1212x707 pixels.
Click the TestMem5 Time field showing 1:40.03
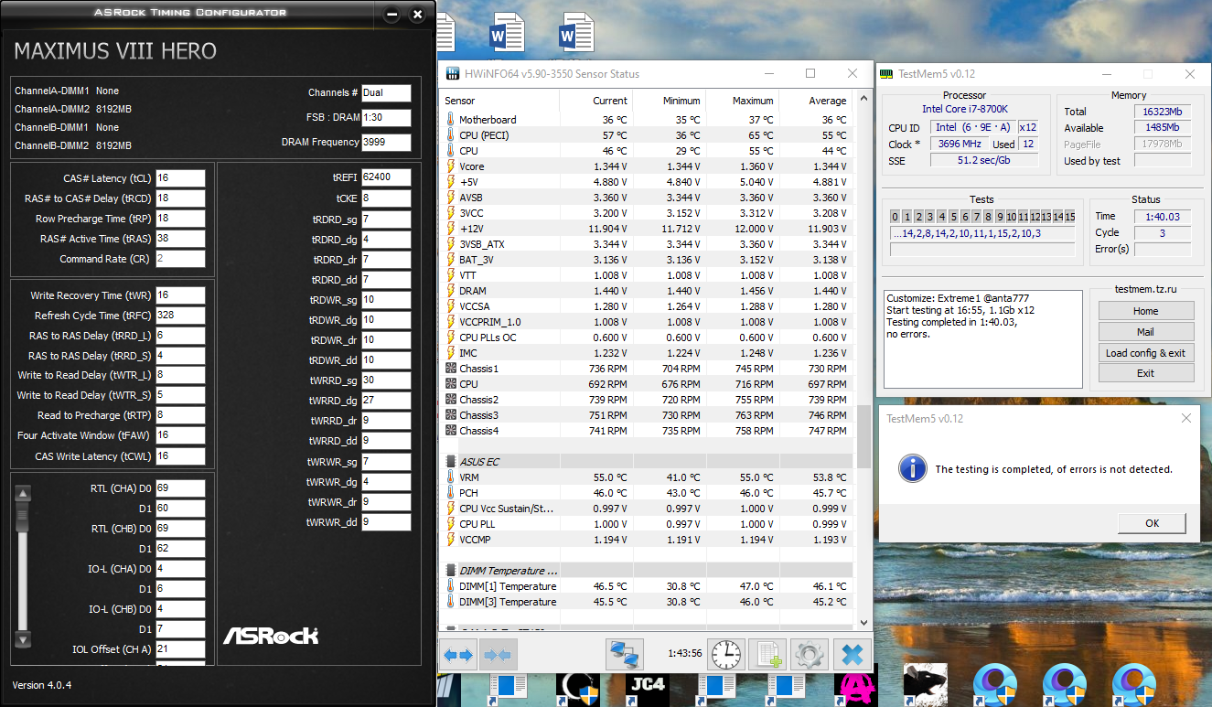[x=1162, y=217]
